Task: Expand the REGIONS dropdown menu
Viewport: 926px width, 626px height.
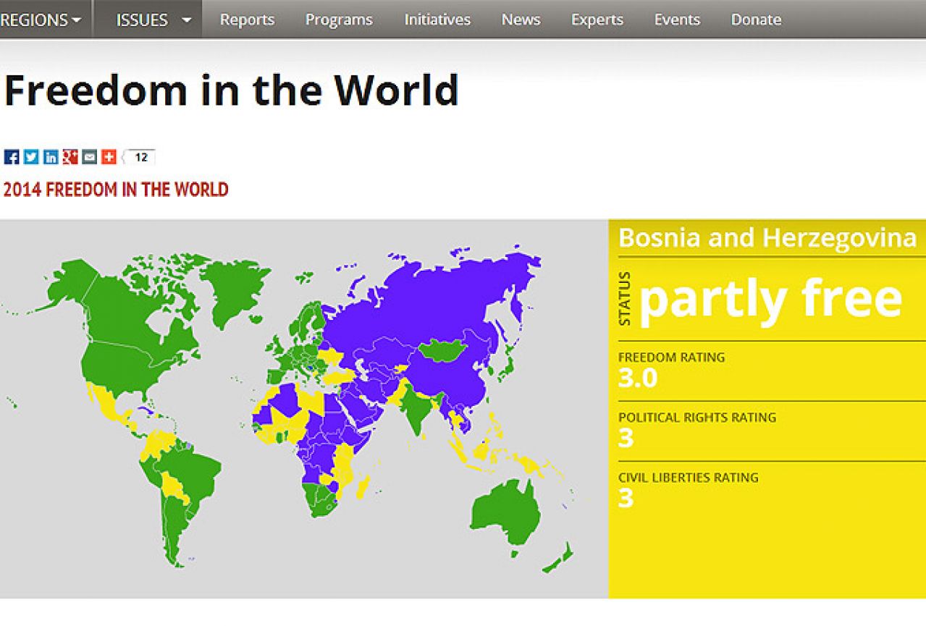Action: pos(41,20)
